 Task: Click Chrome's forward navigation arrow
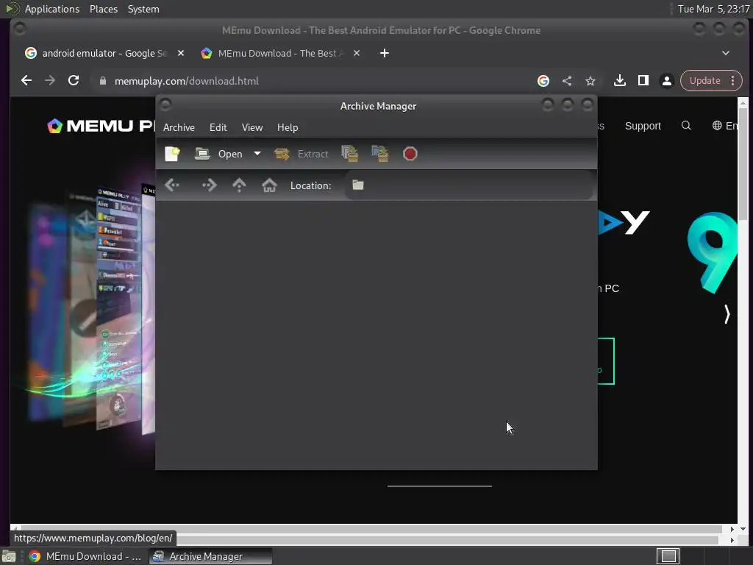click(50, 81)
